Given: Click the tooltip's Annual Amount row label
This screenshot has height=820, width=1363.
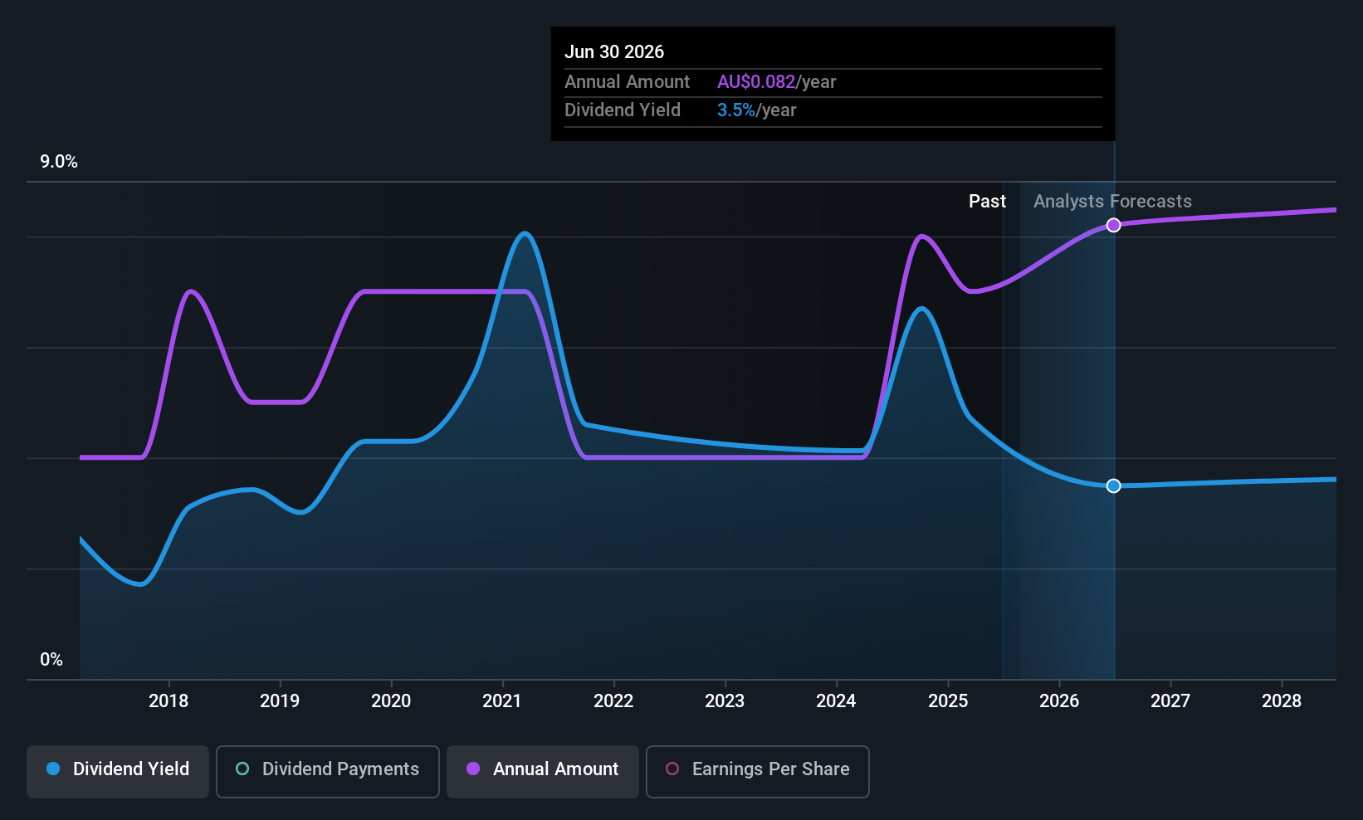Looking at the screenshot, I should [627, 82].
